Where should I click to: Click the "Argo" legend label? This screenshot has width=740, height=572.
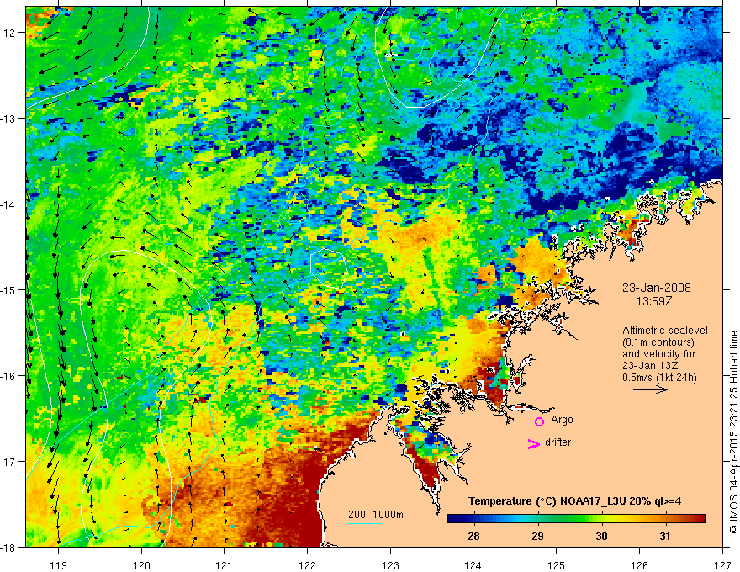[562, 420]
